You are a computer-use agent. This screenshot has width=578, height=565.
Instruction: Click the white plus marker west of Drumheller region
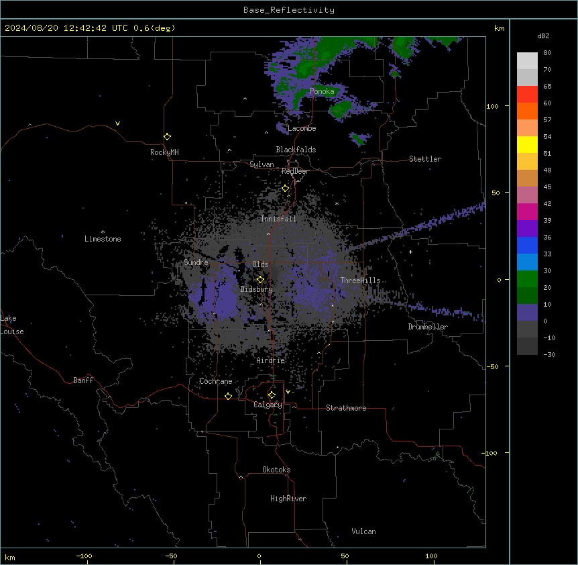(x=410, y=252)
